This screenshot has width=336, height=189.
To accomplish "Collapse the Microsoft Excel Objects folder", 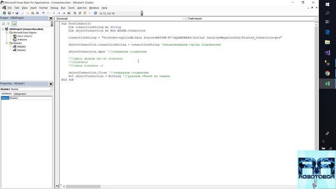I will click(x=7, y=33).
